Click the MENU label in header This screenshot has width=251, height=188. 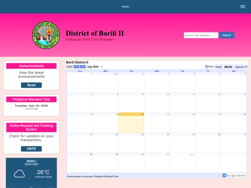pyautogui.click(x=125, y=6)
